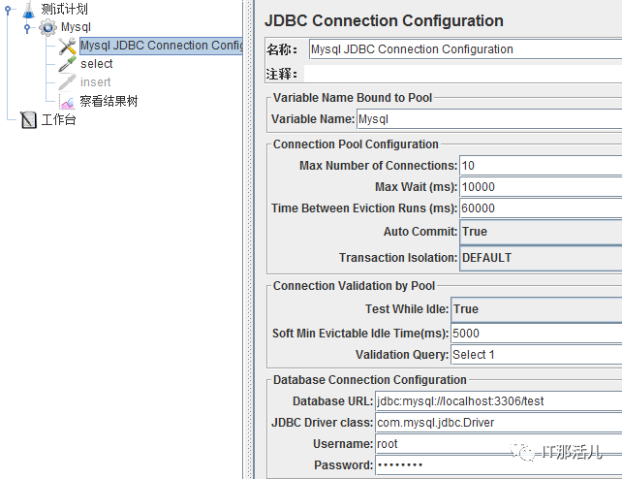Click the Variable Name field
The image size is (622, 479).
[x=489, y=119]
